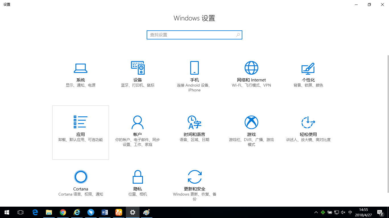Open the Action Center notifications icon

coord(380,212)
